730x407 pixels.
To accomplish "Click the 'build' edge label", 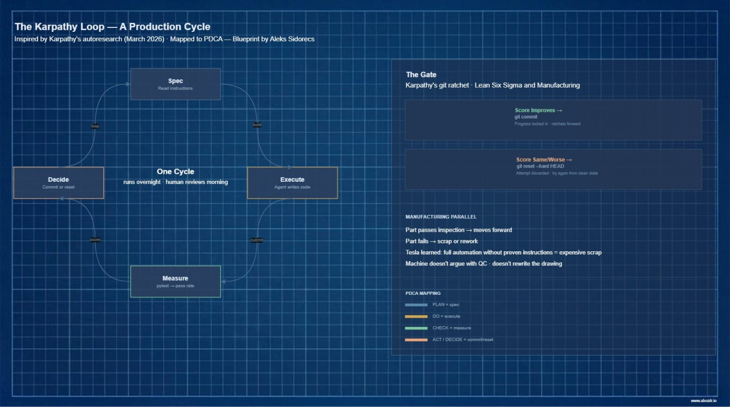I will pyautogui.click(x=257, y=125).
